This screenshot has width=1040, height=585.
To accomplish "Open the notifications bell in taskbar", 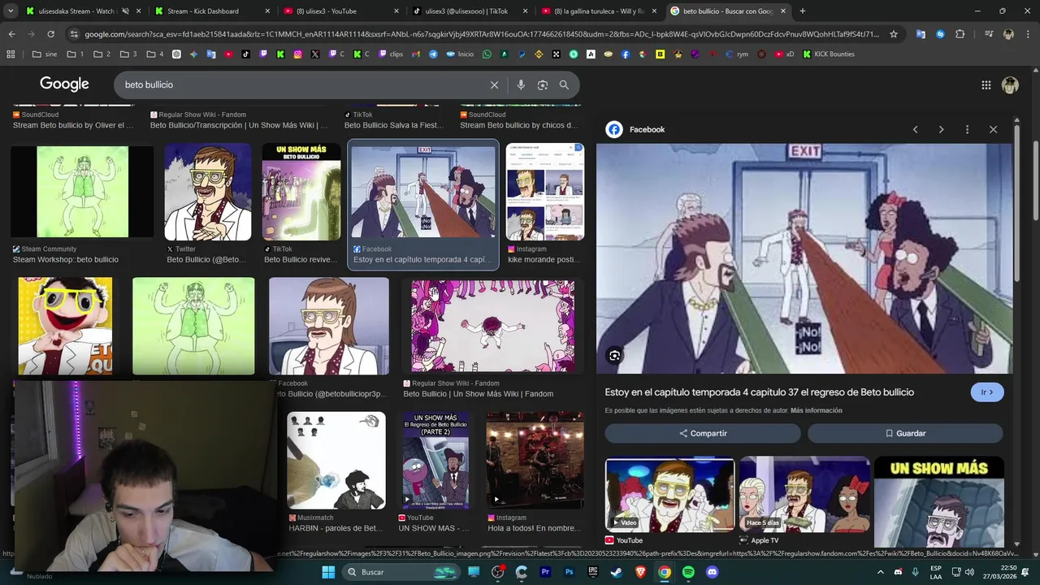I will tap(1025, 572).
